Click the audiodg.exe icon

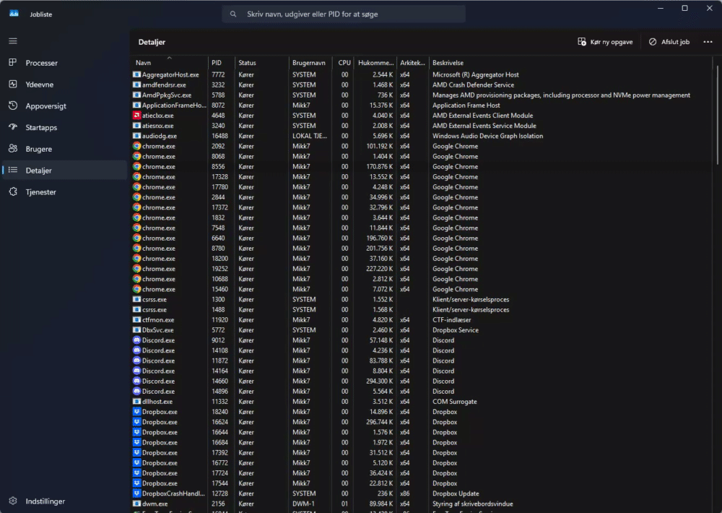(136, 136)
